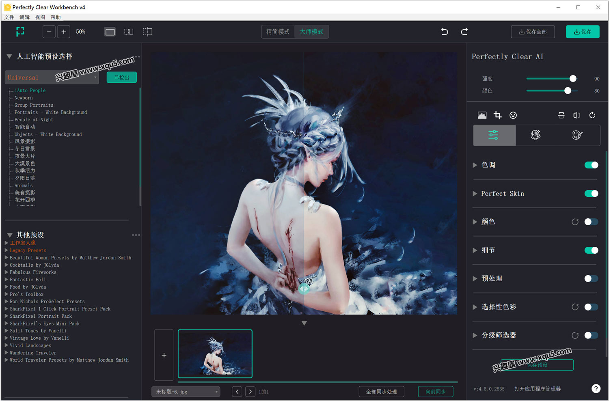Open help question mark icon
Viewport: 609px width, 401px height.
tap(596, 389)
